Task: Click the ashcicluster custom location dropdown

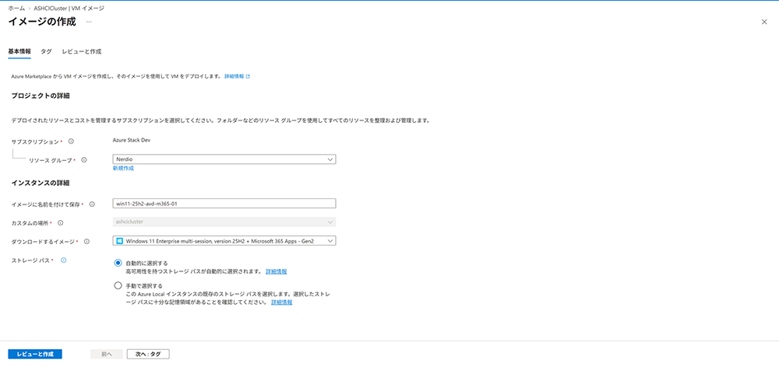Action: pyautogui.click(x=224, y=222)
